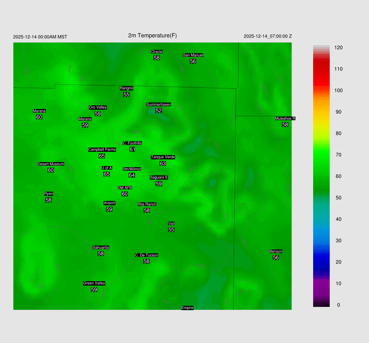
Task: Click the Benson station label
Action: [x=276, y=252]
